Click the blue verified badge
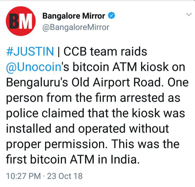195x187 pixels. coord(111,15)
